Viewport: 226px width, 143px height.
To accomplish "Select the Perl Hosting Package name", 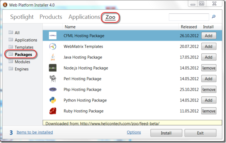I will click(x=82, y=79).
